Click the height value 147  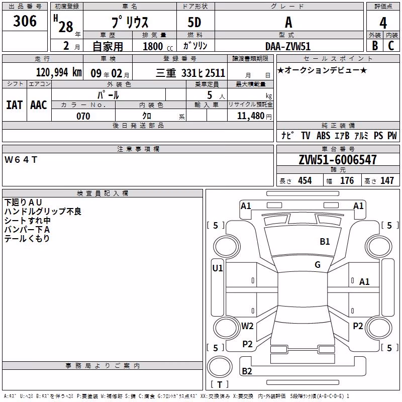point(387,180)
